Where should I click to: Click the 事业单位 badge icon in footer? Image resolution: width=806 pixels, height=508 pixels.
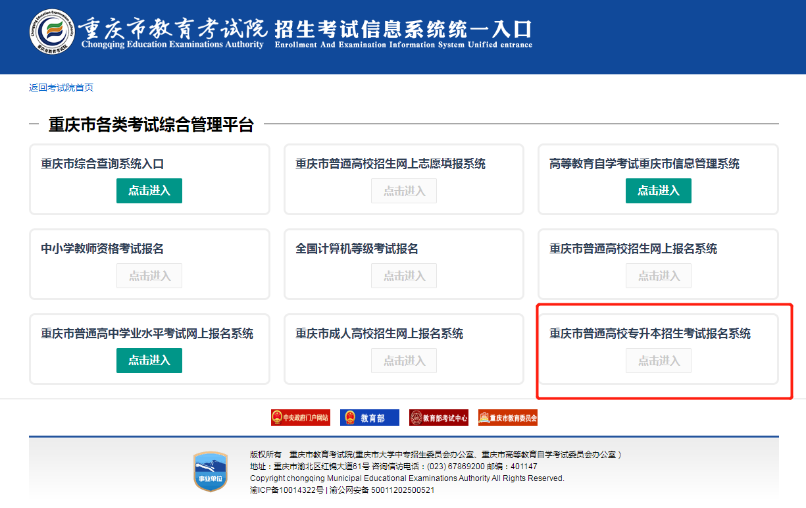click(x=210, y=471)
